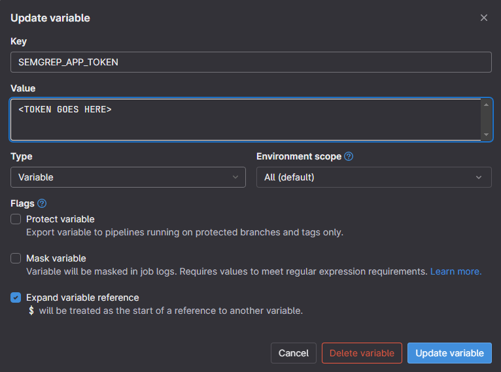Open the Type dropdown set to Variable
The height and width of the screenshot is (372, 501).
click(x=128, y=177)
